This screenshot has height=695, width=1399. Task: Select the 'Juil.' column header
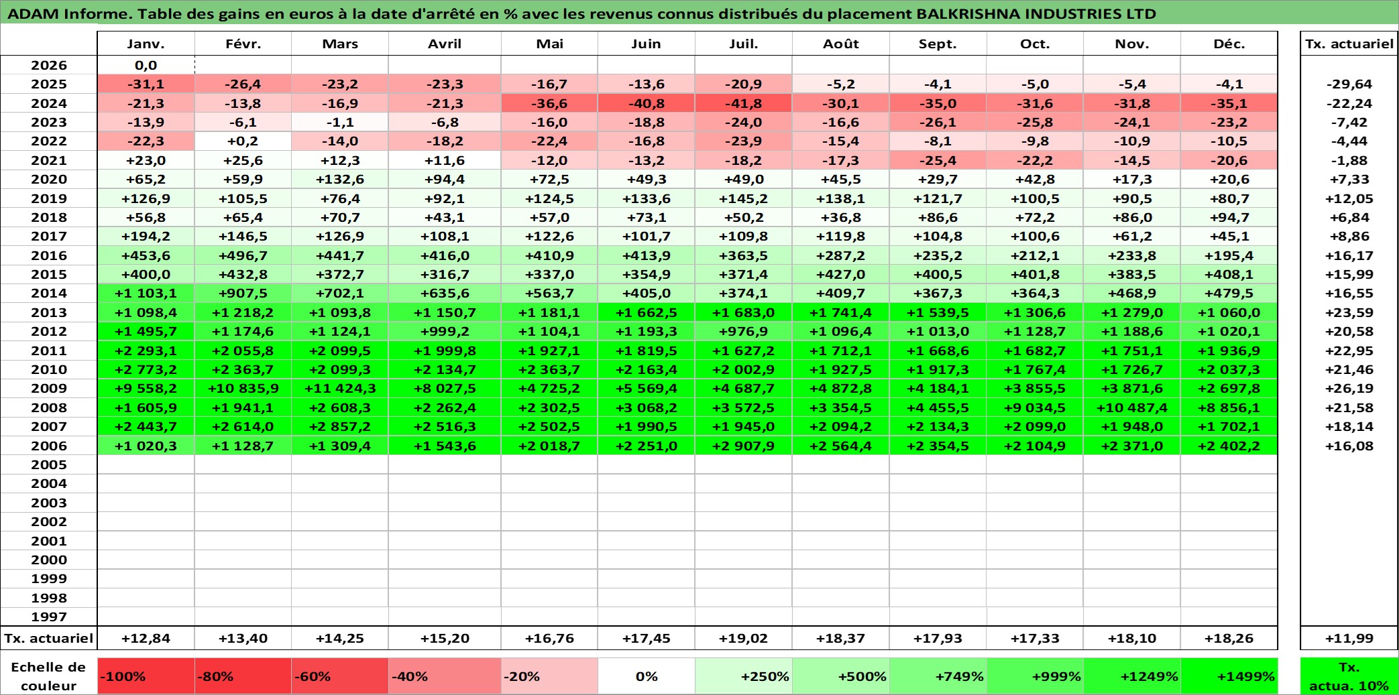744,44
